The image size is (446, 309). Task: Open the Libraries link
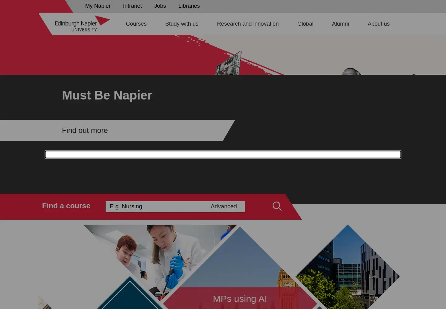tap(189, 6)
